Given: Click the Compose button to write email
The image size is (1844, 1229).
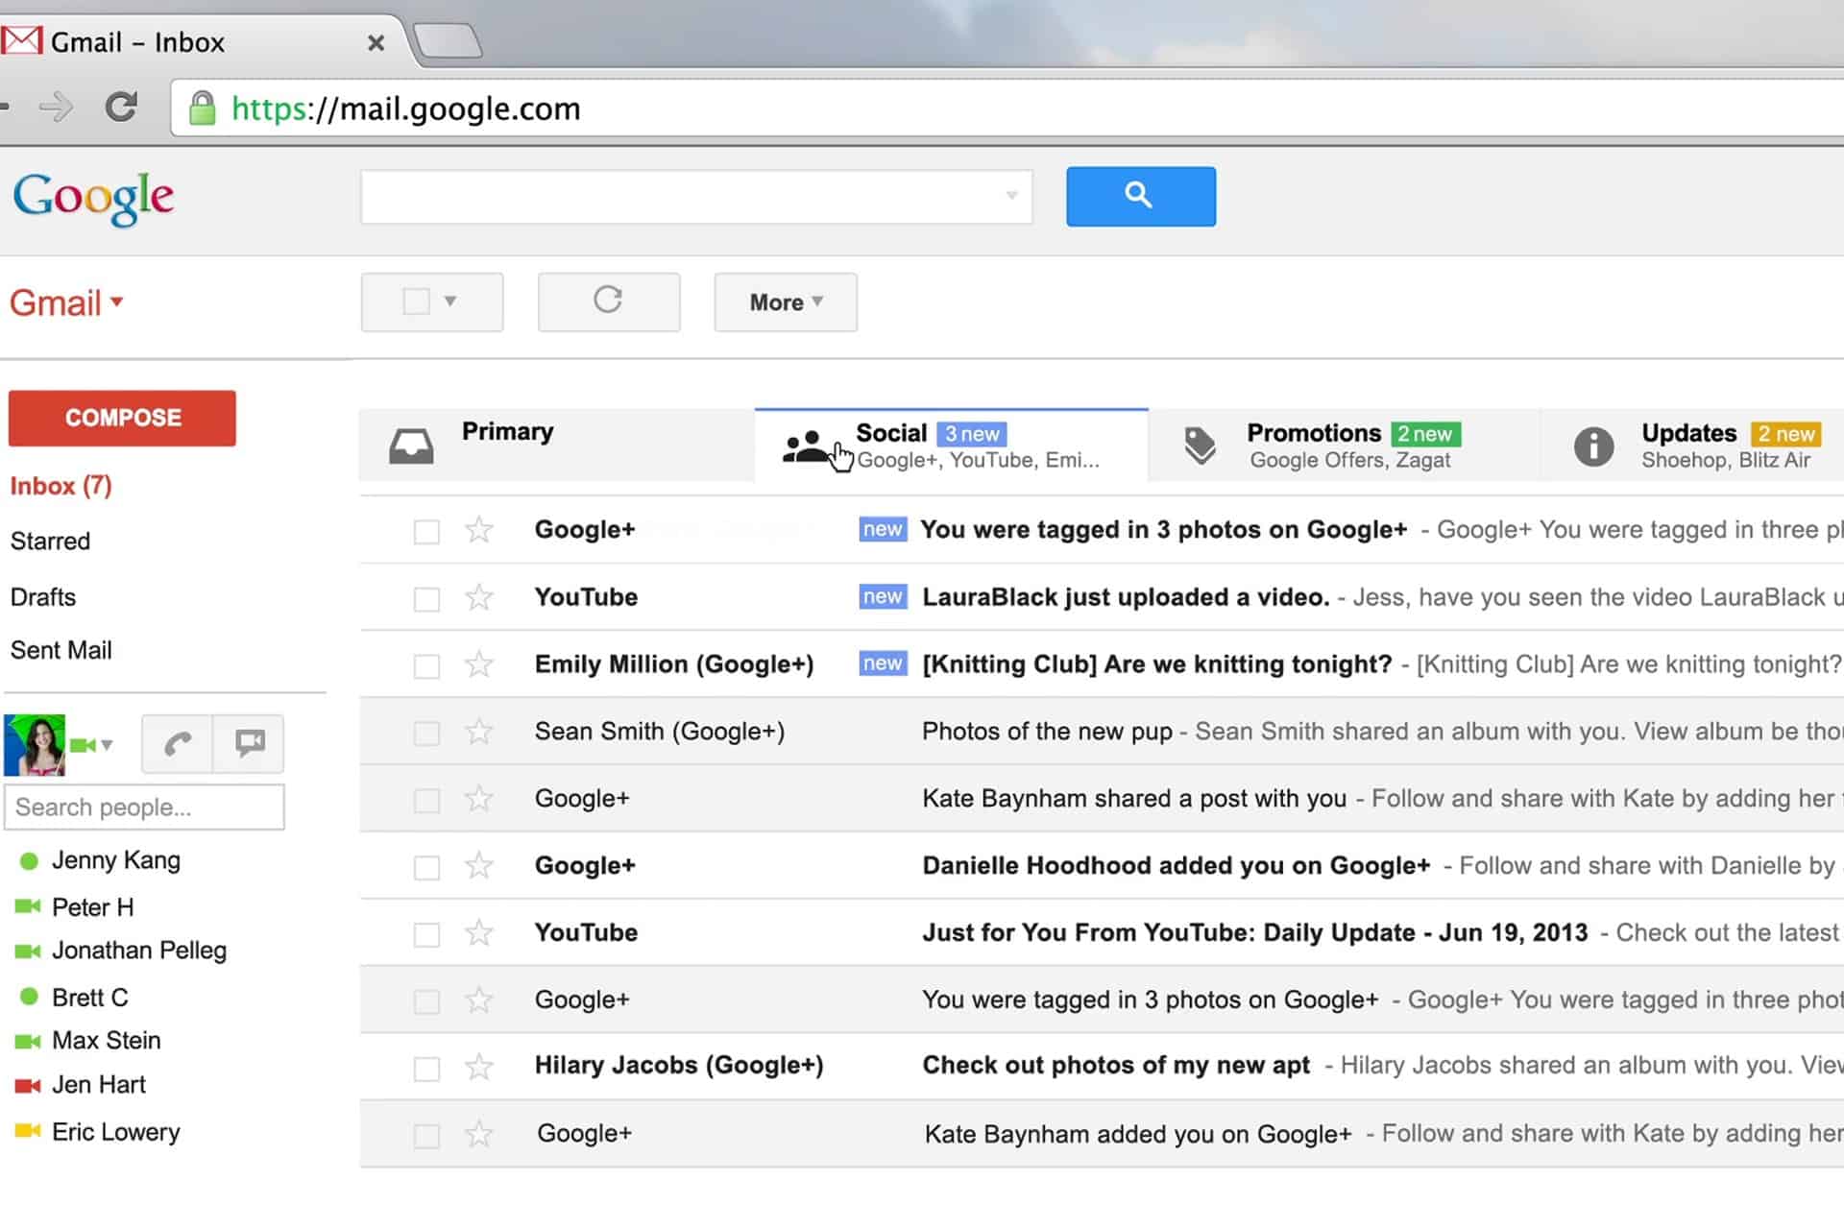Looking at the screenshot, I should pyautogui.click(x=122, y=417).
